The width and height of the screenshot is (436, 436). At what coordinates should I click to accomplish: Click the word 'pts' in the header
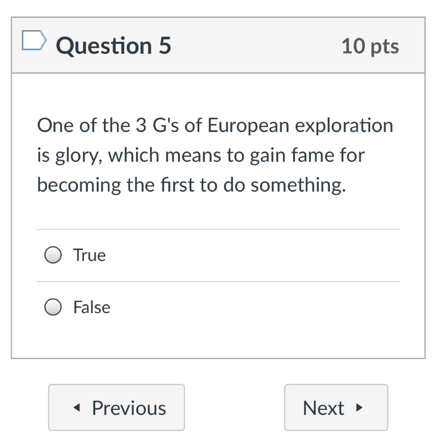(x=384, y=47)
